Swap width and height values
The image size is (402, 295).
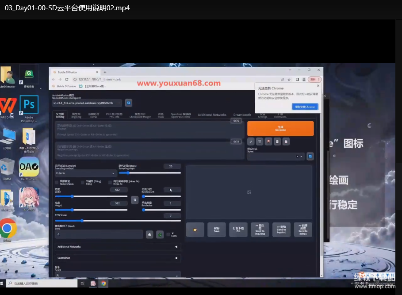click(x=134, y=200)
